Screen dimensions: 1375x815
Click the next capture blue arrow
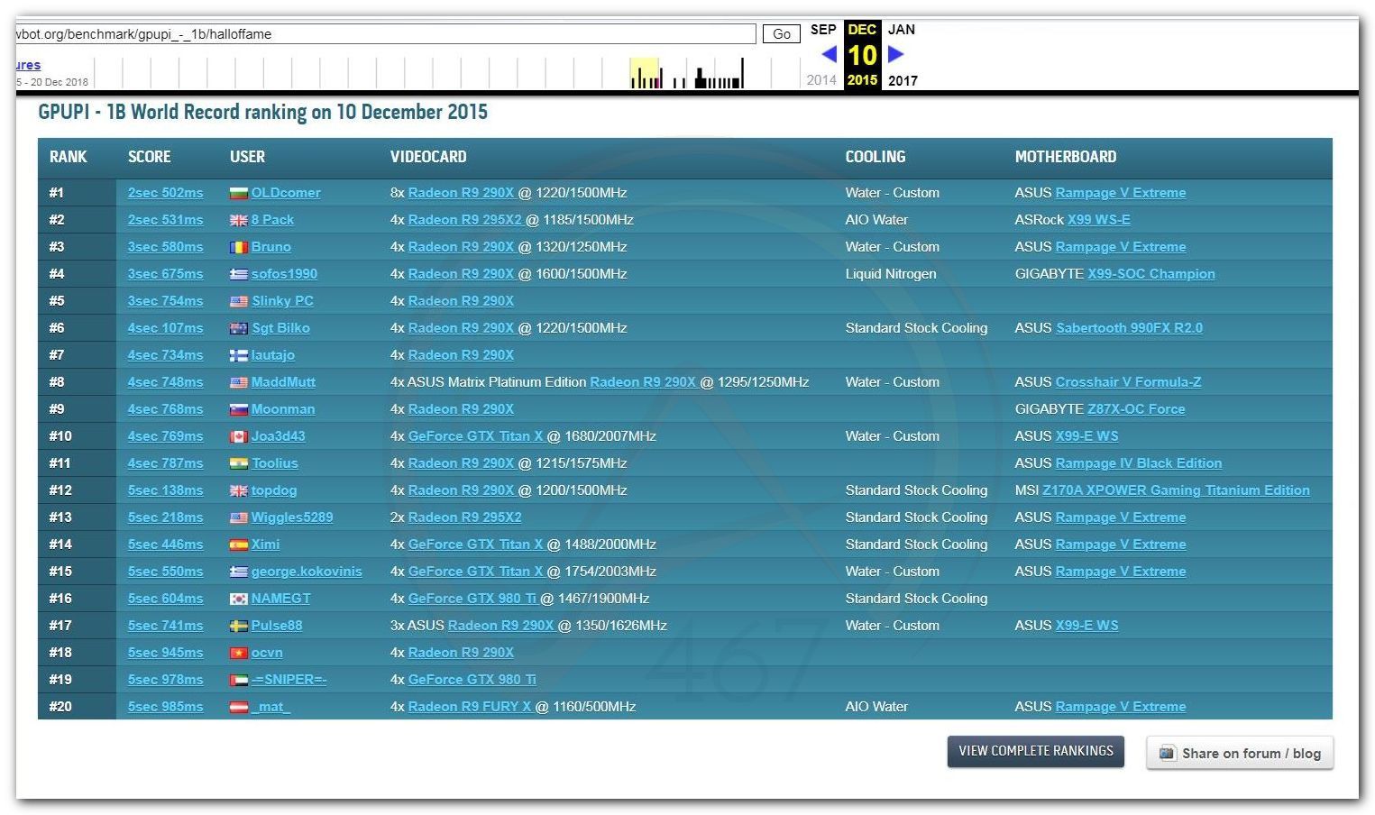tap(895, 54)
